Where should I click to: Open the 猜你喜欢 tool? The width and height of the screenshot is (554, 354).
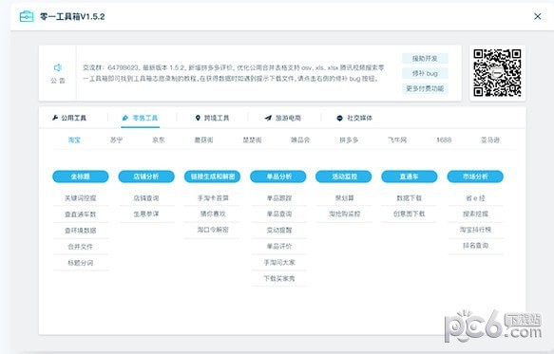click(x=212, y=214)
